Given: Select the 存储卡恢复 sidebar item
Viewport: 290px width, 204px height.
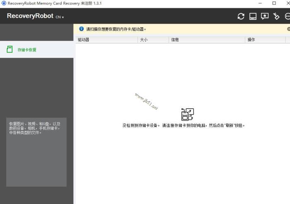Looking at the screenshot, I should pos(36,50).
